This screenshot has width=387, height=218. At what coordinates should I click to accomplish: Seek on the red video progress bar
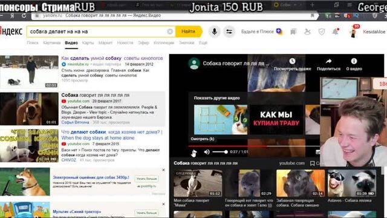(254, 146)
